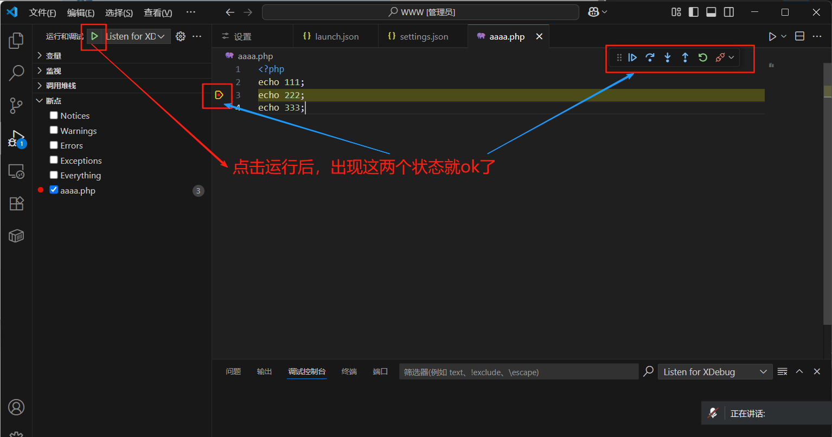
Task: Switch to the 输出 panel tab
Action: tap(264, 371)
